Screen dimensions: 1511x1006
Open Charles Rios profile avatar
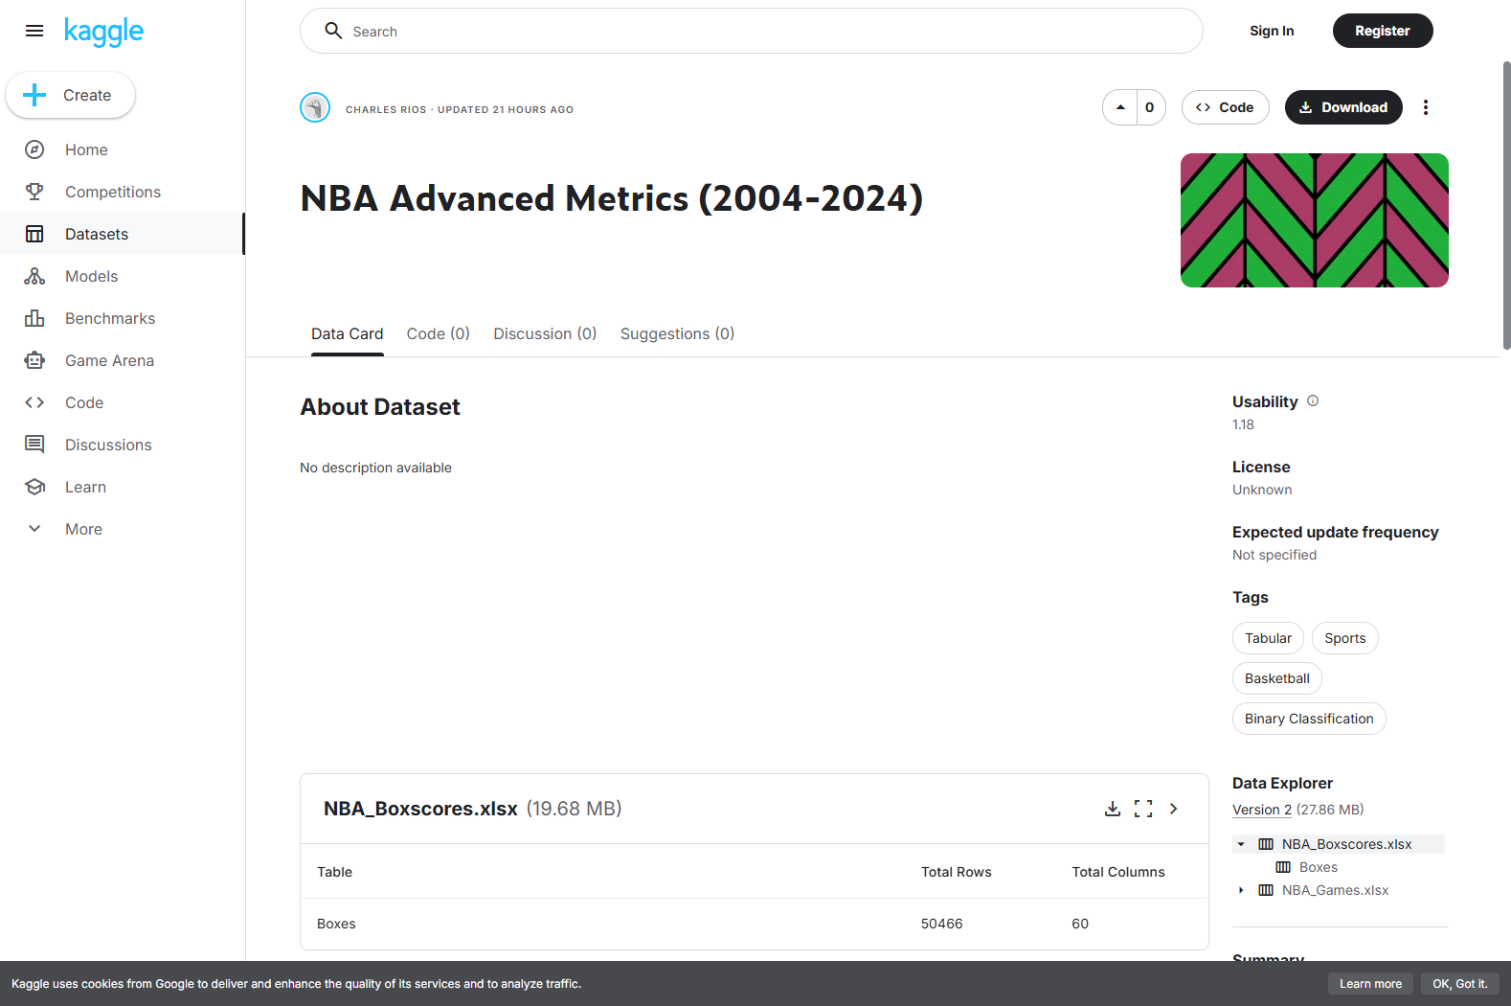coord(315,107)
